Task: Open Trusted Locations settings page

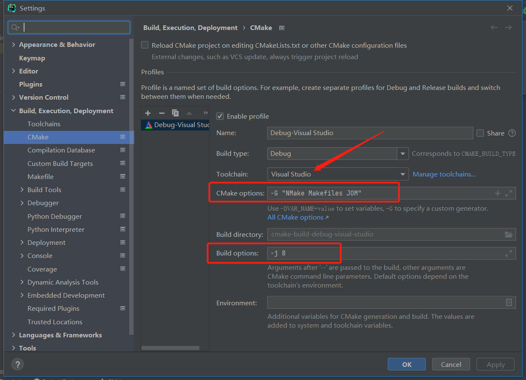Action: [55, 322]
